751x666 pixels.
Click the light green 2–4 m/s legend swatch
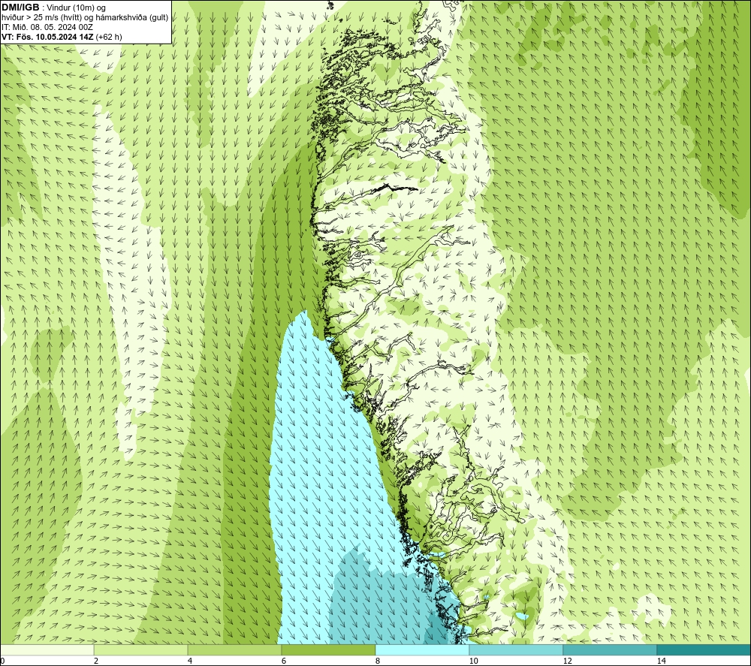click(140, 650)
